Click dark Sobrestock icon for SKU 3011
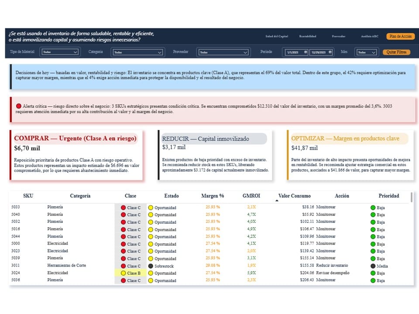This screenshot has width=419, height=314. (151, 266)
